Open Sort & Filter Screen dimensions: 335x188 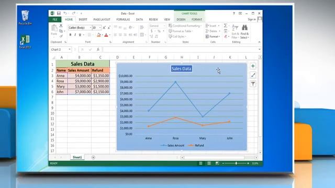click(235, 31)
